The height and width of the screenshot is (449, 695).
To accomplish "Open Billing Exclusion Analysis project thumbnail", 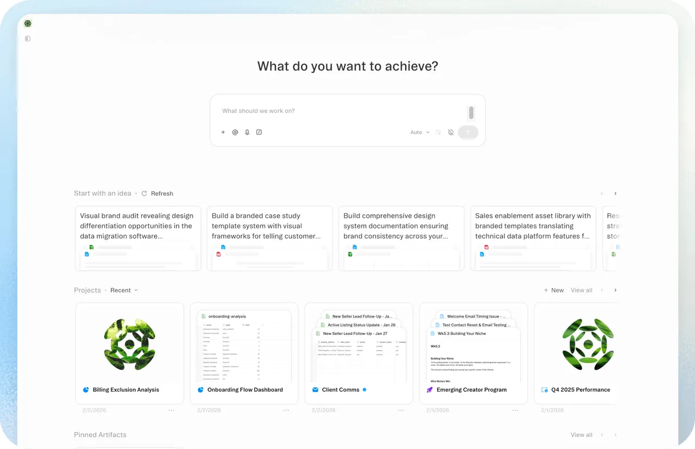I will point(130,345).
